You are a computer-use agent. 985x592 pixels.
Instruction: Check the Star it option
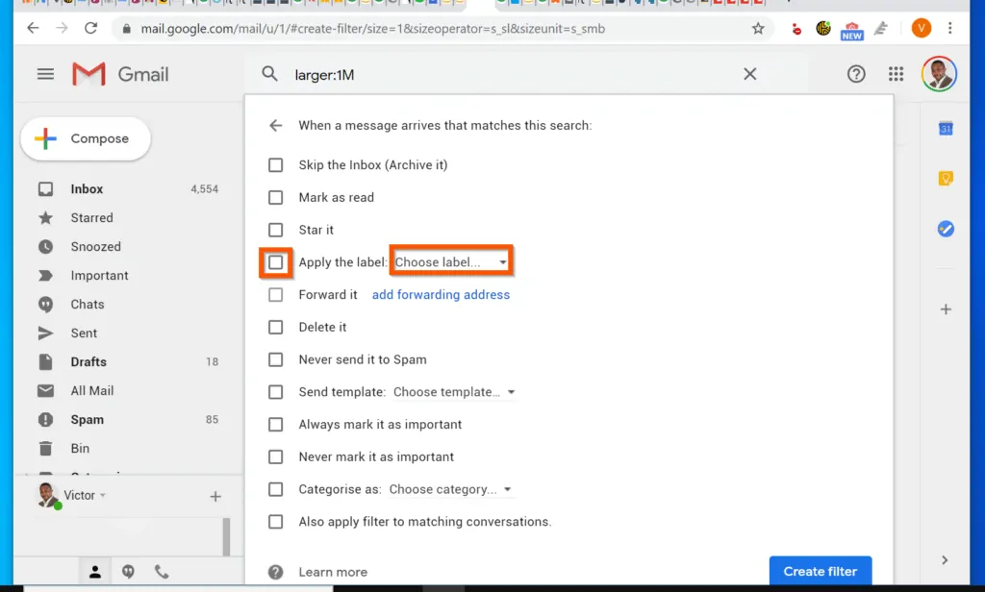[276, 230]
